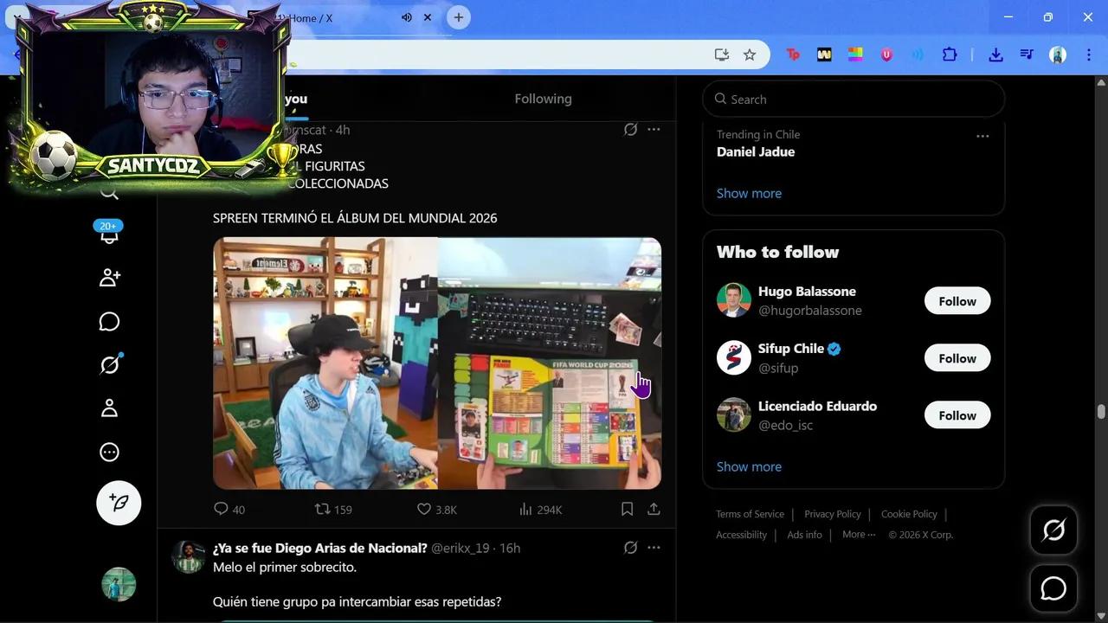The height and width of the screenshot is (623, 1108).
Task: Open account avatar at sidebar bottom
Action: 119,585
